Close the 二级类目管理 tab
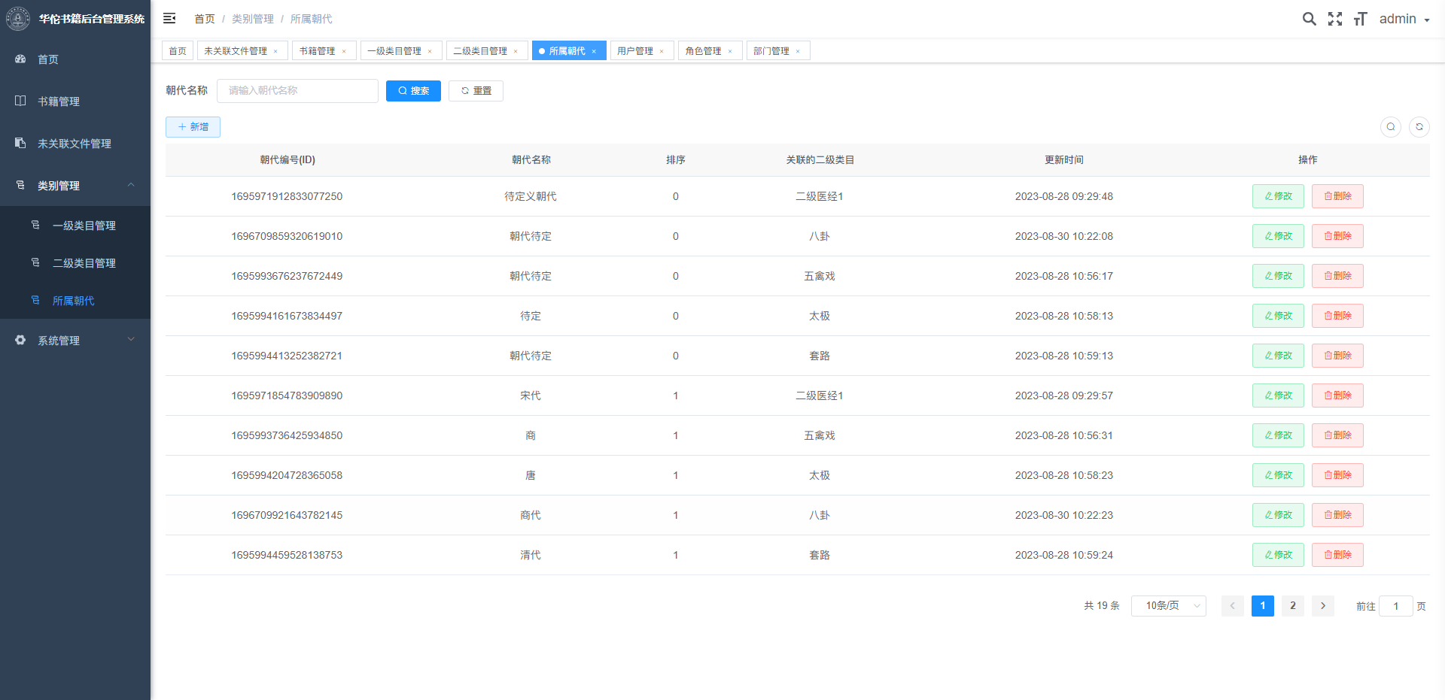Viewport: 1445px width, 700px height. 516,51
